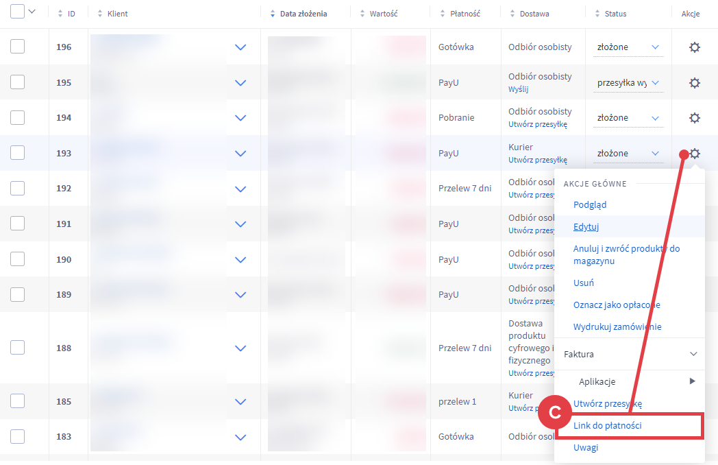Expand client details for order 193
The height and width of the screenshot is (465, 718).
pos(240,154)
